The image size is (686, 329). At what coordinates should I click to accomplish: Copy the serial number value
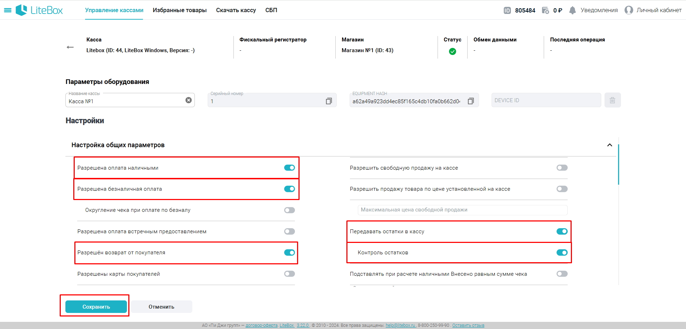(329, 101)
